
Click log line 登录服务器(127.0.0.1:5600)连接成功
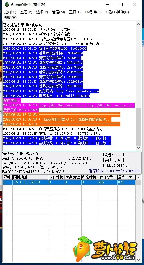[x=53, y=44]
